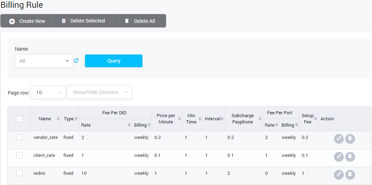Toggle the select-all header checkbox
372x185 pixels.
(19, 119)
